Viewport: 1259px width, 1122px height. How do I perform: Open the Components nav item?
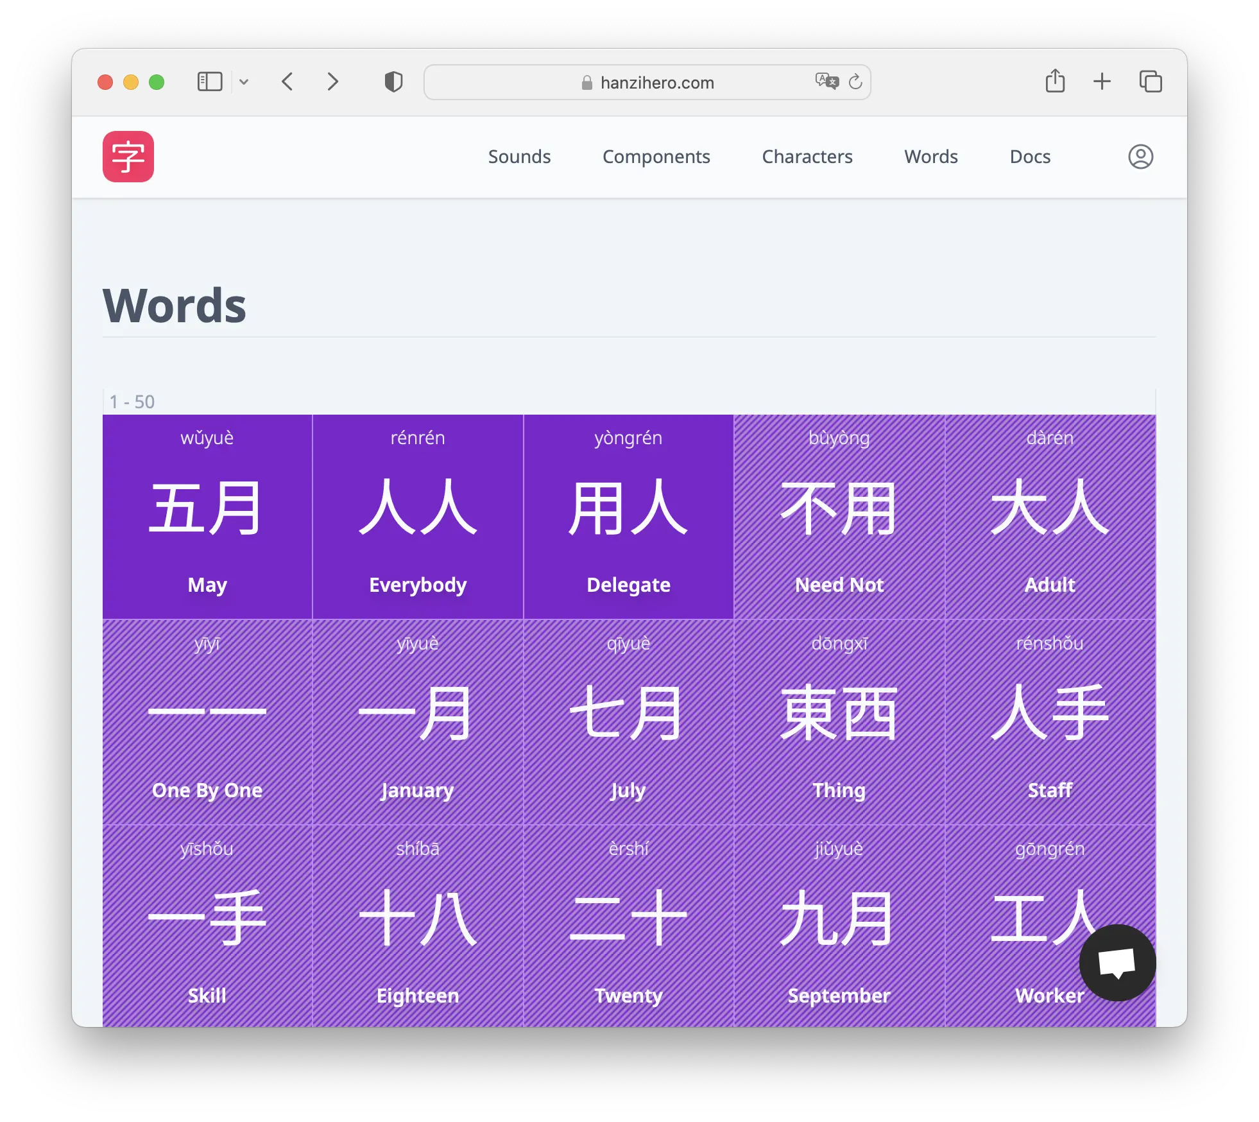(x=656, y=157)
